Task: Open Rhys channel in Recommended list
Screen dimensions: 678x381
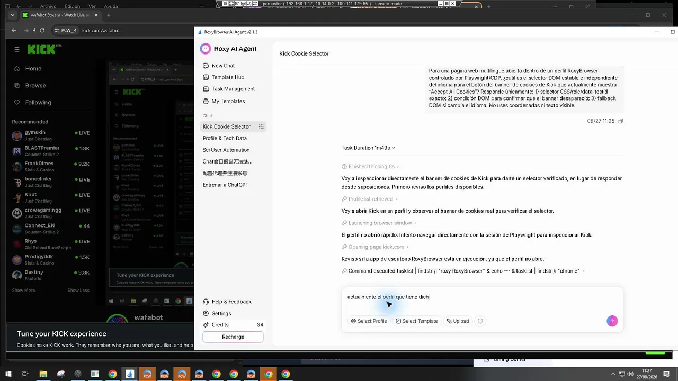Action: (51, 244)
